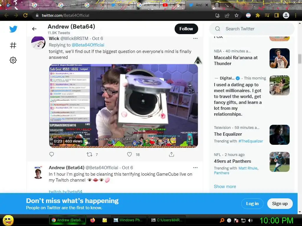Screen dimensions: 302x226
Task: Open the Panthers trending link
Action: coord(221,173)
